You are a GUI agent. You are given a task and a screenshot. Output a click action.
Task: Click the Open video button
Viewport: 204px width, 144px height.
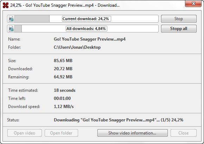pos(25,133)
